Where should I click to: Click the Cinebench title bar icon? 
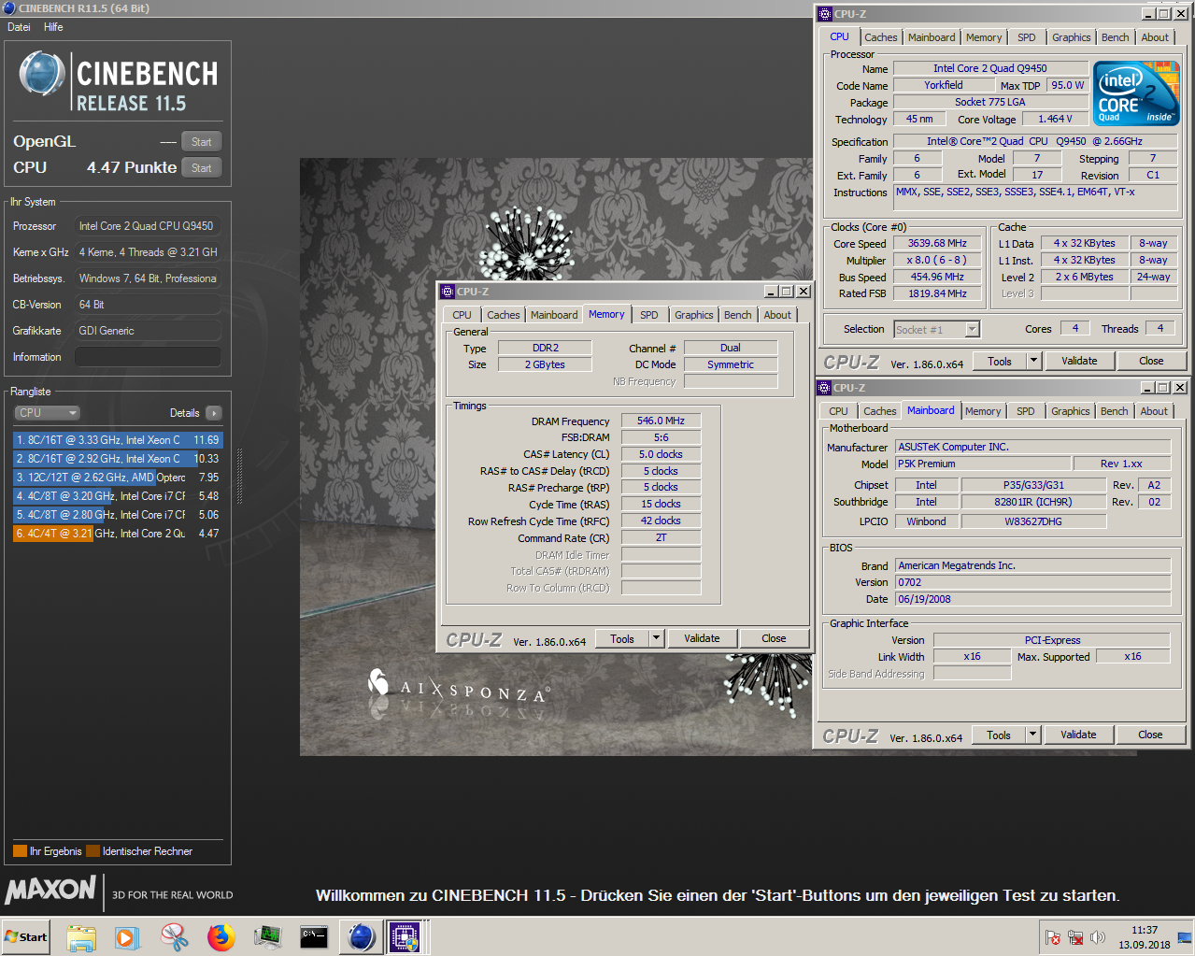pos(9,8)
